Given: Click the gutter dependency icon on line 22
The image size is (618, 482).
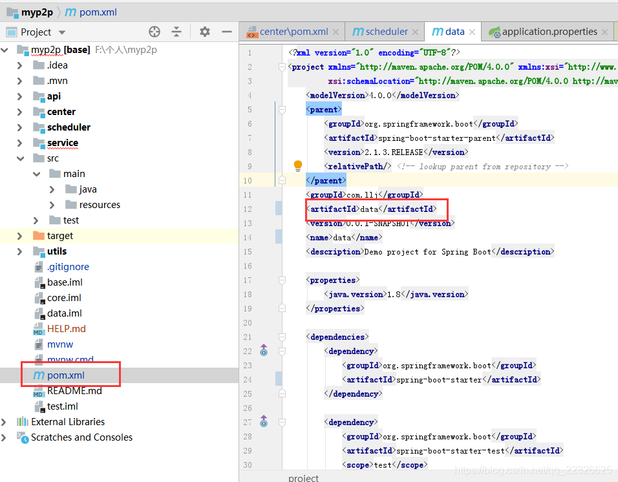Looking at the screenshot, I should (264, 350).
